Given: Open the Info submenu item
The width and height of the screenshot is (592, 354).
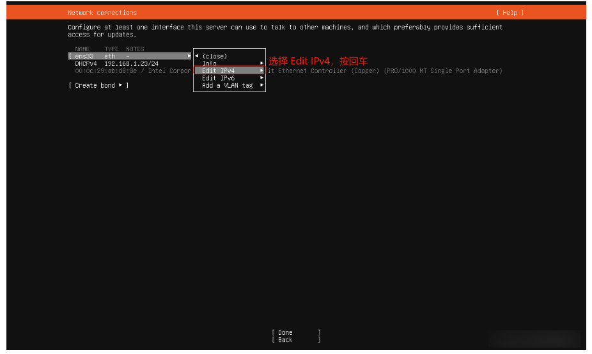Looking at the screenshot, I should click(x=210, y=64).
